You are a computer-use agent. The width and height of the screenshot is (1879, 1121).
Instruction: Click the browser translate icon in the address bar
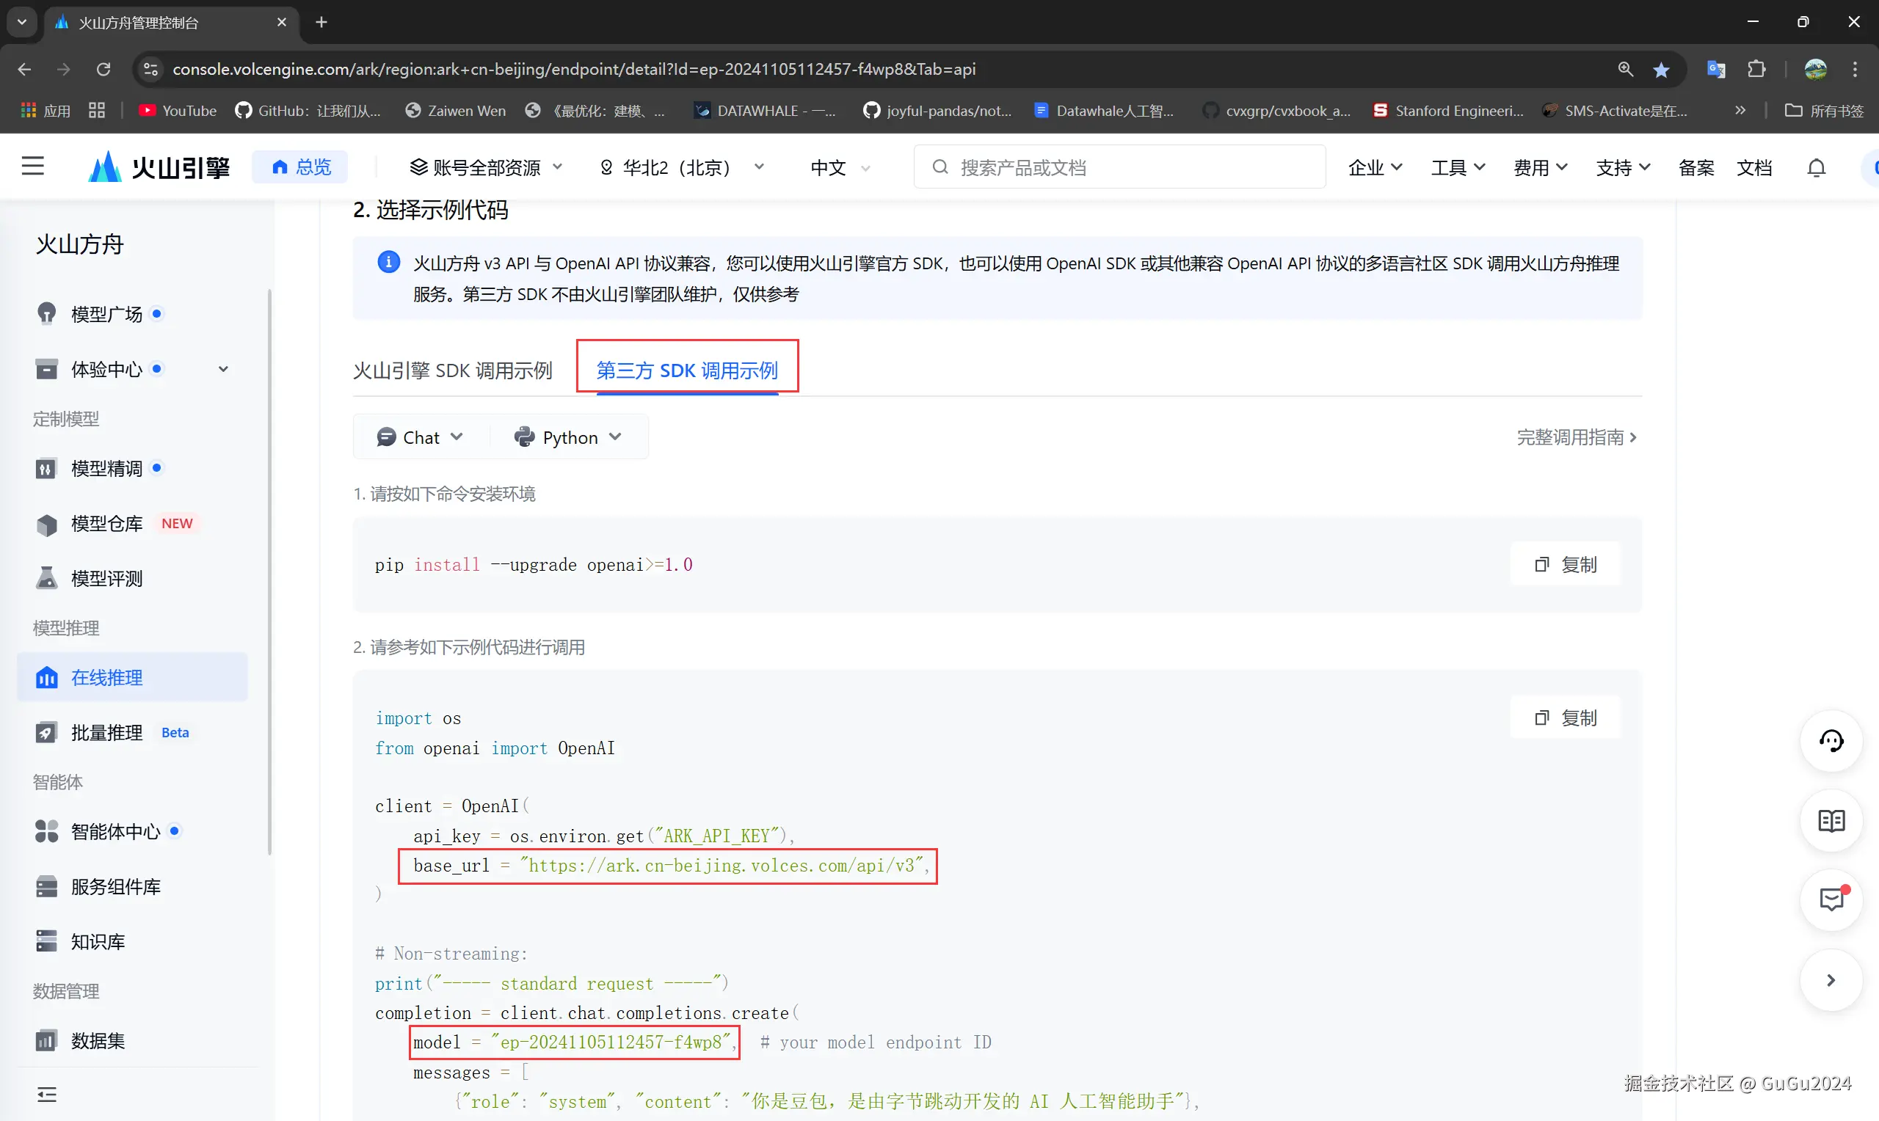coord(1717,69)
